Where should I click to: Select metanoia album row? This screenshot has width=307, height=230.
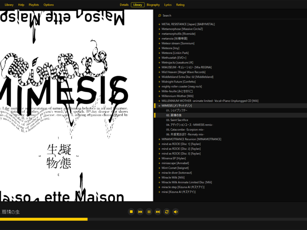pos(174,39)
